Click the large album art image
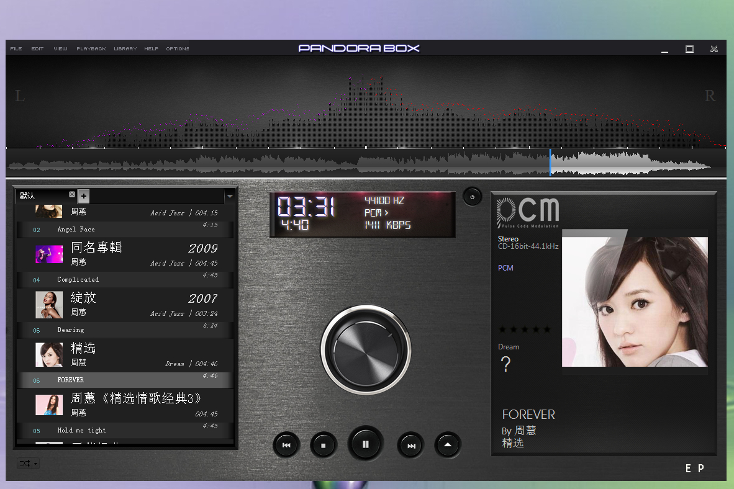This screenshot has width=734, height=489. tap(635, 302)
